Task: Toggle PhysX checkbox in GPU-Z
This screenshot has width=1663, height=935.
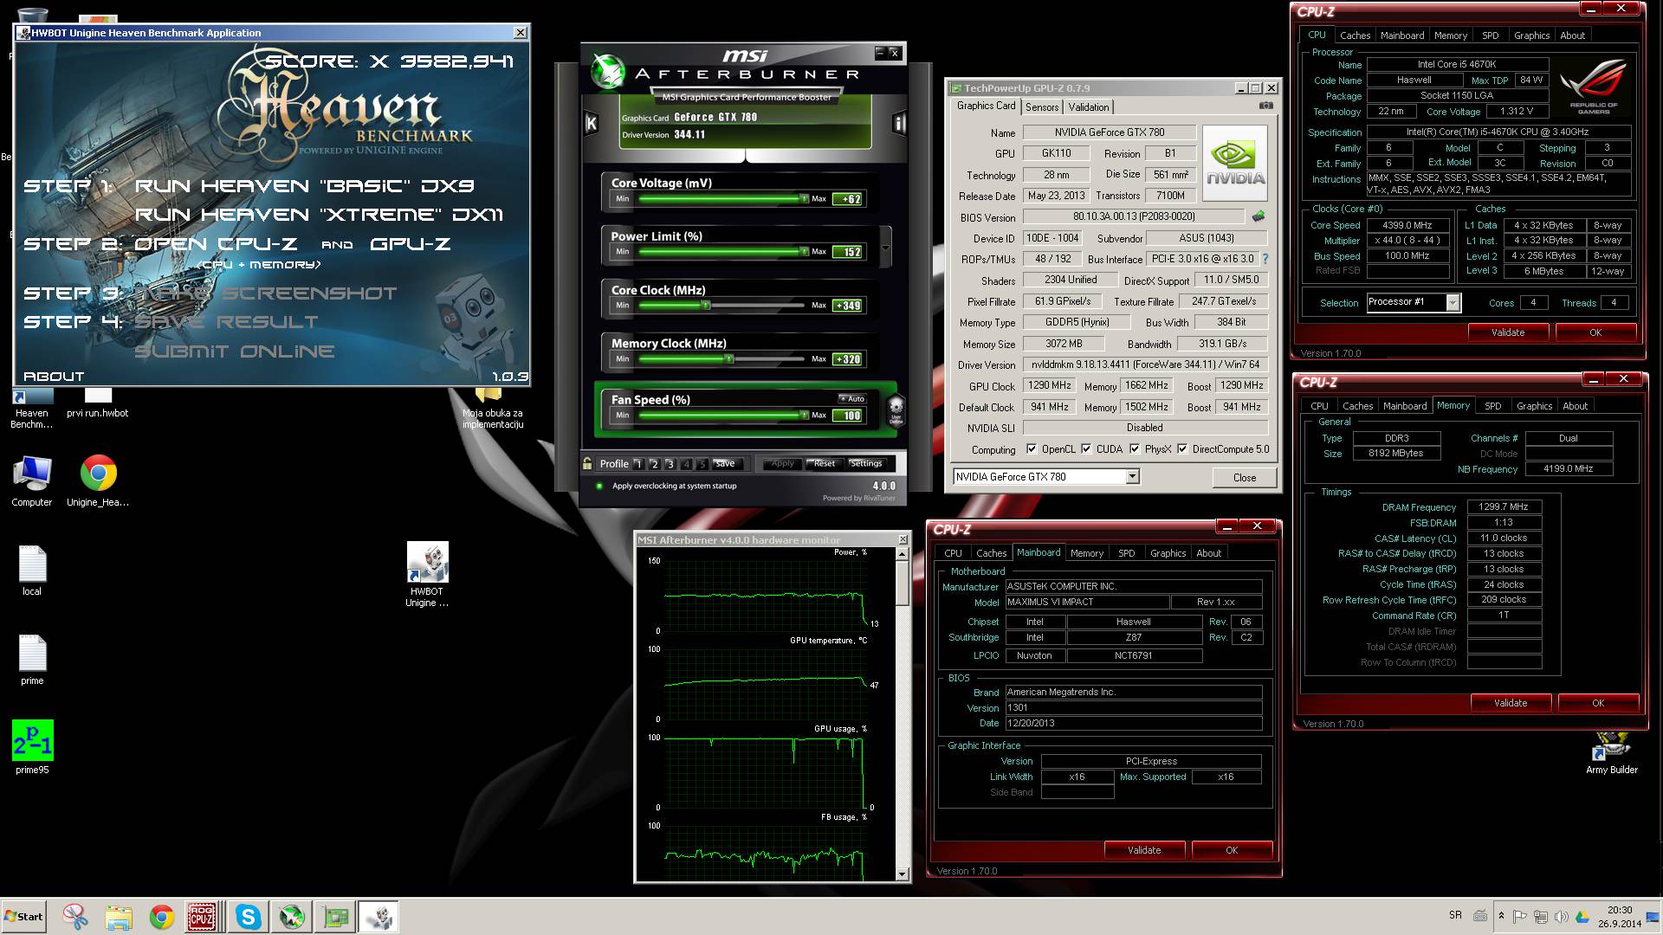Action: [x=1135, y=448]
